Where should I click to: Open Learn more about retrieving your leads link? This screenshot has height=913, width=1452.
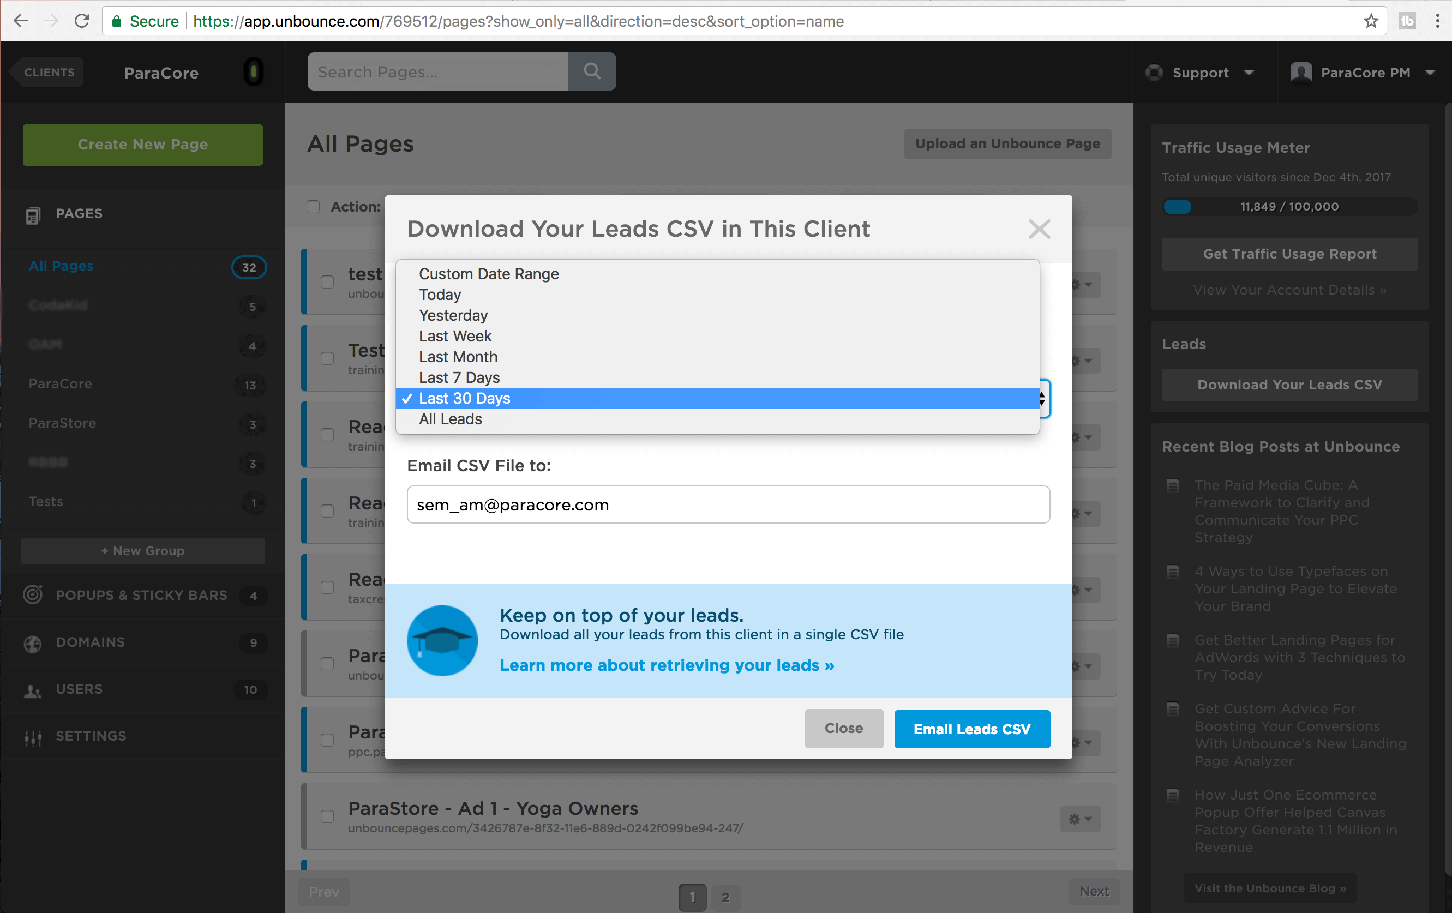[667, 665]
